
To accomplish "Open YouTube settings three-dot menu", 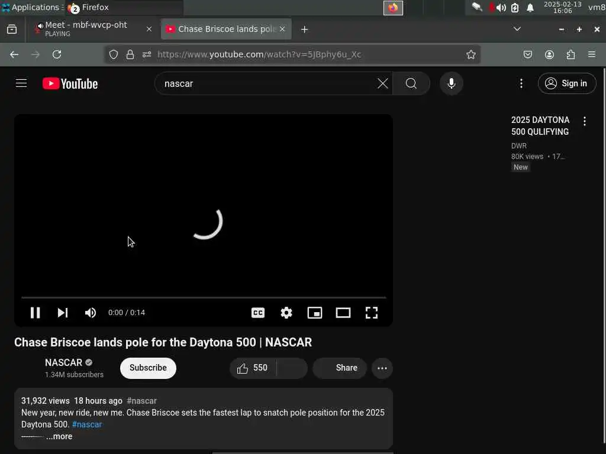I will 521,83.
